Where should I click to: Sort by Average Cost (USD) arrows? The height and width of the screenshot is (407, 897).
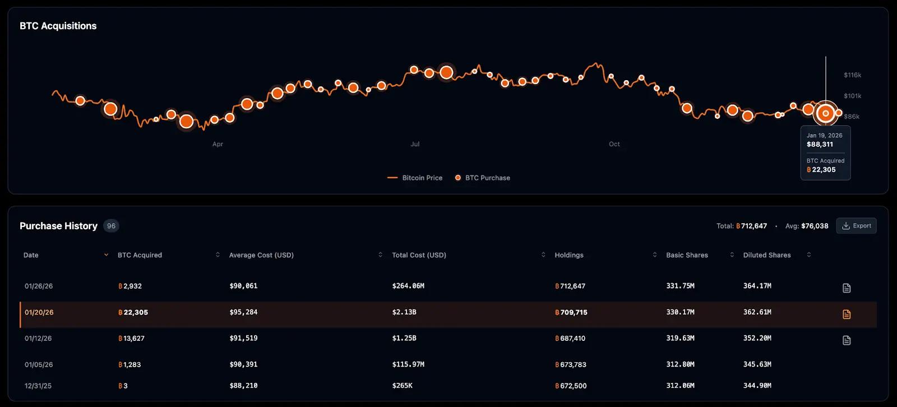click(380, 255)
